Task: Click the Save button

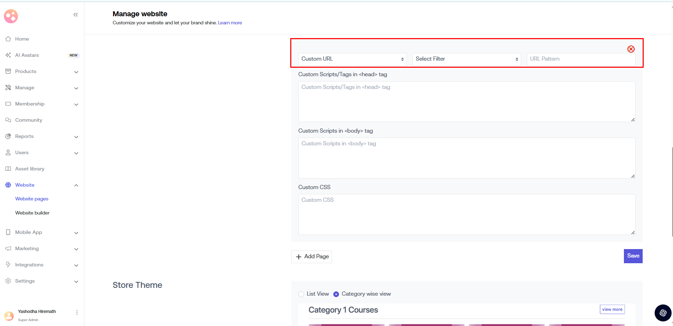Action: 633,256
